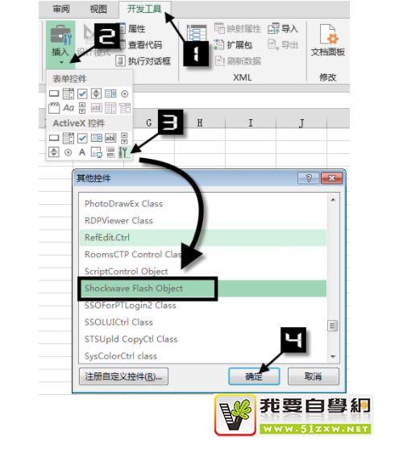Select the ActiveX option button control
The image size is (399, 453).
click(68, 152)
